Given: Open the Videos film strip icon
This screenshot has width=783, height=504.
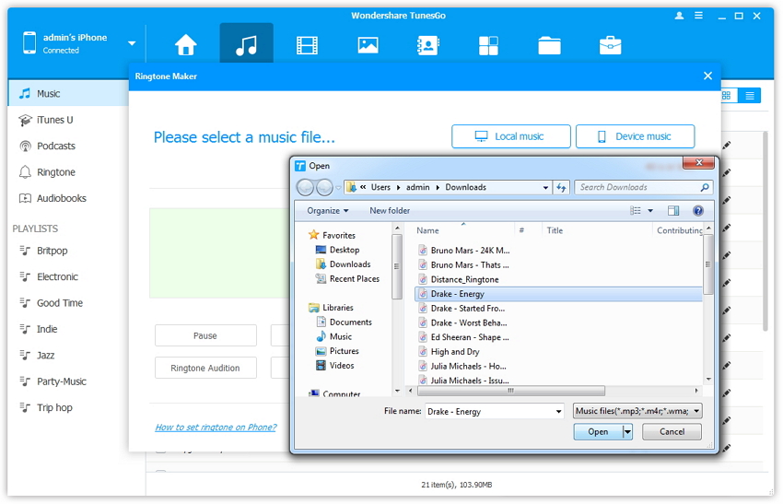Looking at the screenshot, I should tap(307, 45).
